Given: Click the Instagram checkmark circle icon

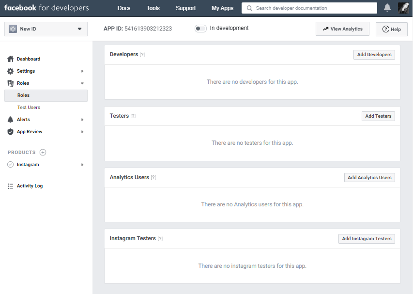Looking at the screenshot, I should click(x=10, y=164).
